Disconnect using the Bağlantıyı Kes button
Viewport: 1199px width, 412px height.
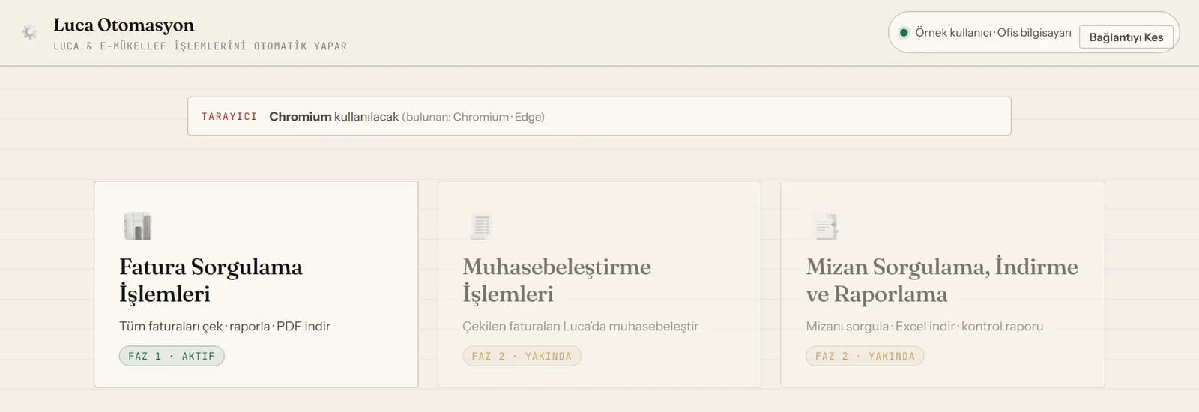click(x=1126, y=37)
